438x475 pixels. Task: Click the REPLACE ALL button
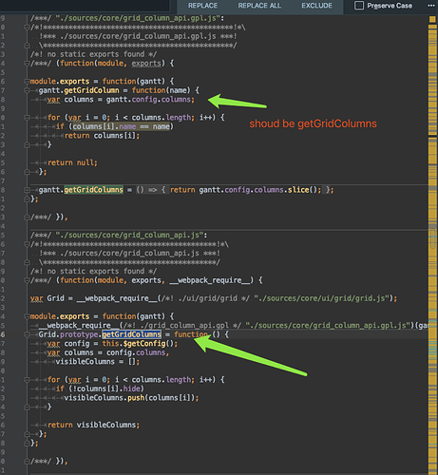pyautogui.click(x=259, y=6)
